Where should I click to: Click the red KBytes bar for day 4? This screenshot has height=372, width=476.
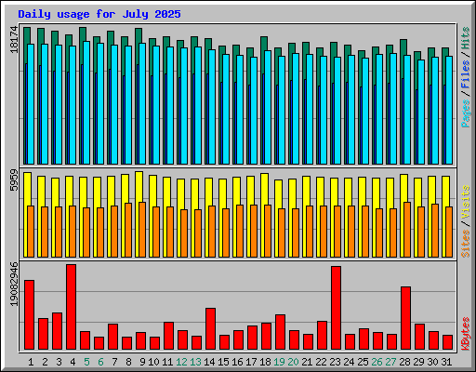(x=71, y=307)
